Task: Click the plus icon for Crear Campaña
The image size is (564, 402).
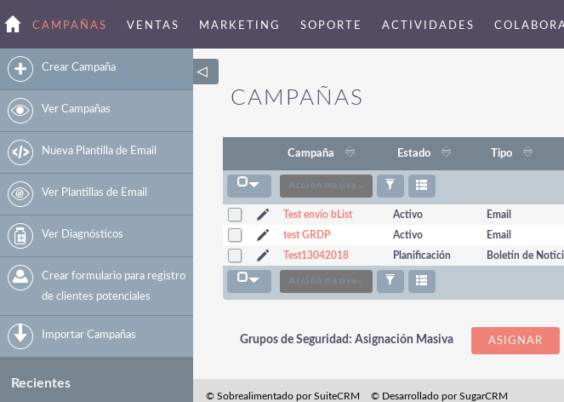Action: click(x=20, y=69)
